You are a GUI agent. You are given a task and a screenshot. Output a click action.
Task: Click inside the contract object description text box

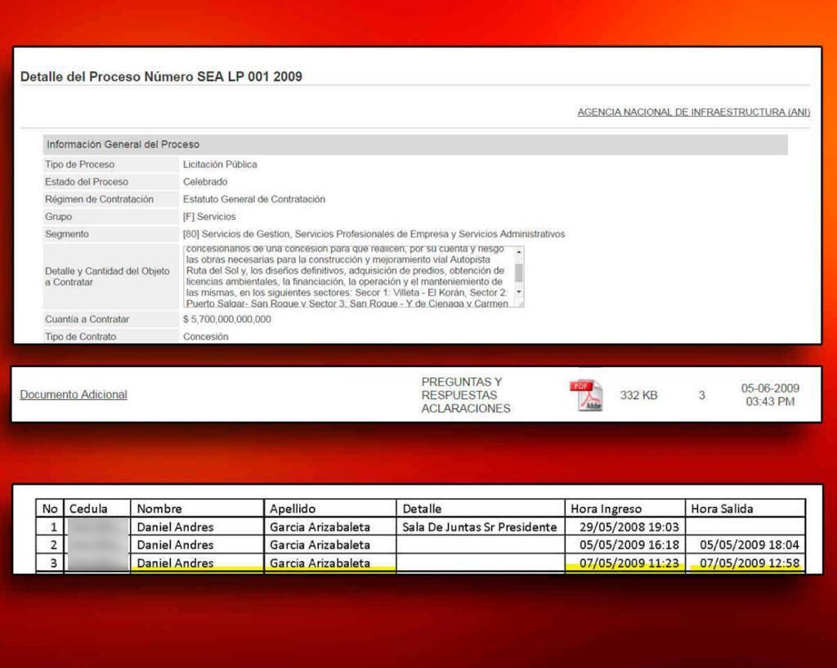point(347,276)
